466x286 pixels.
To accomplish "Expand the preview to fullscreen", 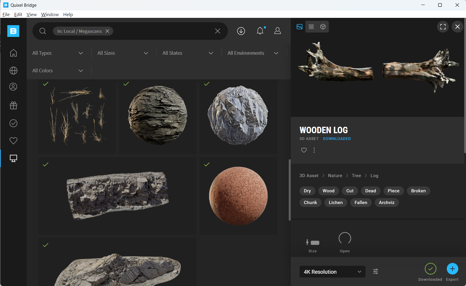I will tap(443, 27).
